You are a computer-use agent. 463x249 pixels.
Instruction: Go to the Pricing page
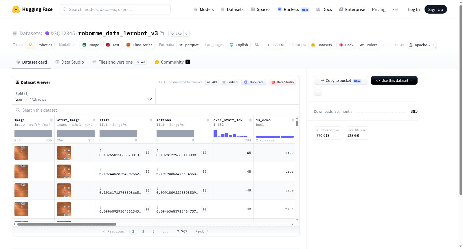click(379, 9)
